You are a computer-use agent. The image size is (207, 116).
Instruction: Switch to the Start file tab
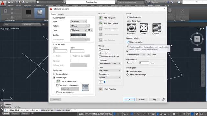coord(6,24)
